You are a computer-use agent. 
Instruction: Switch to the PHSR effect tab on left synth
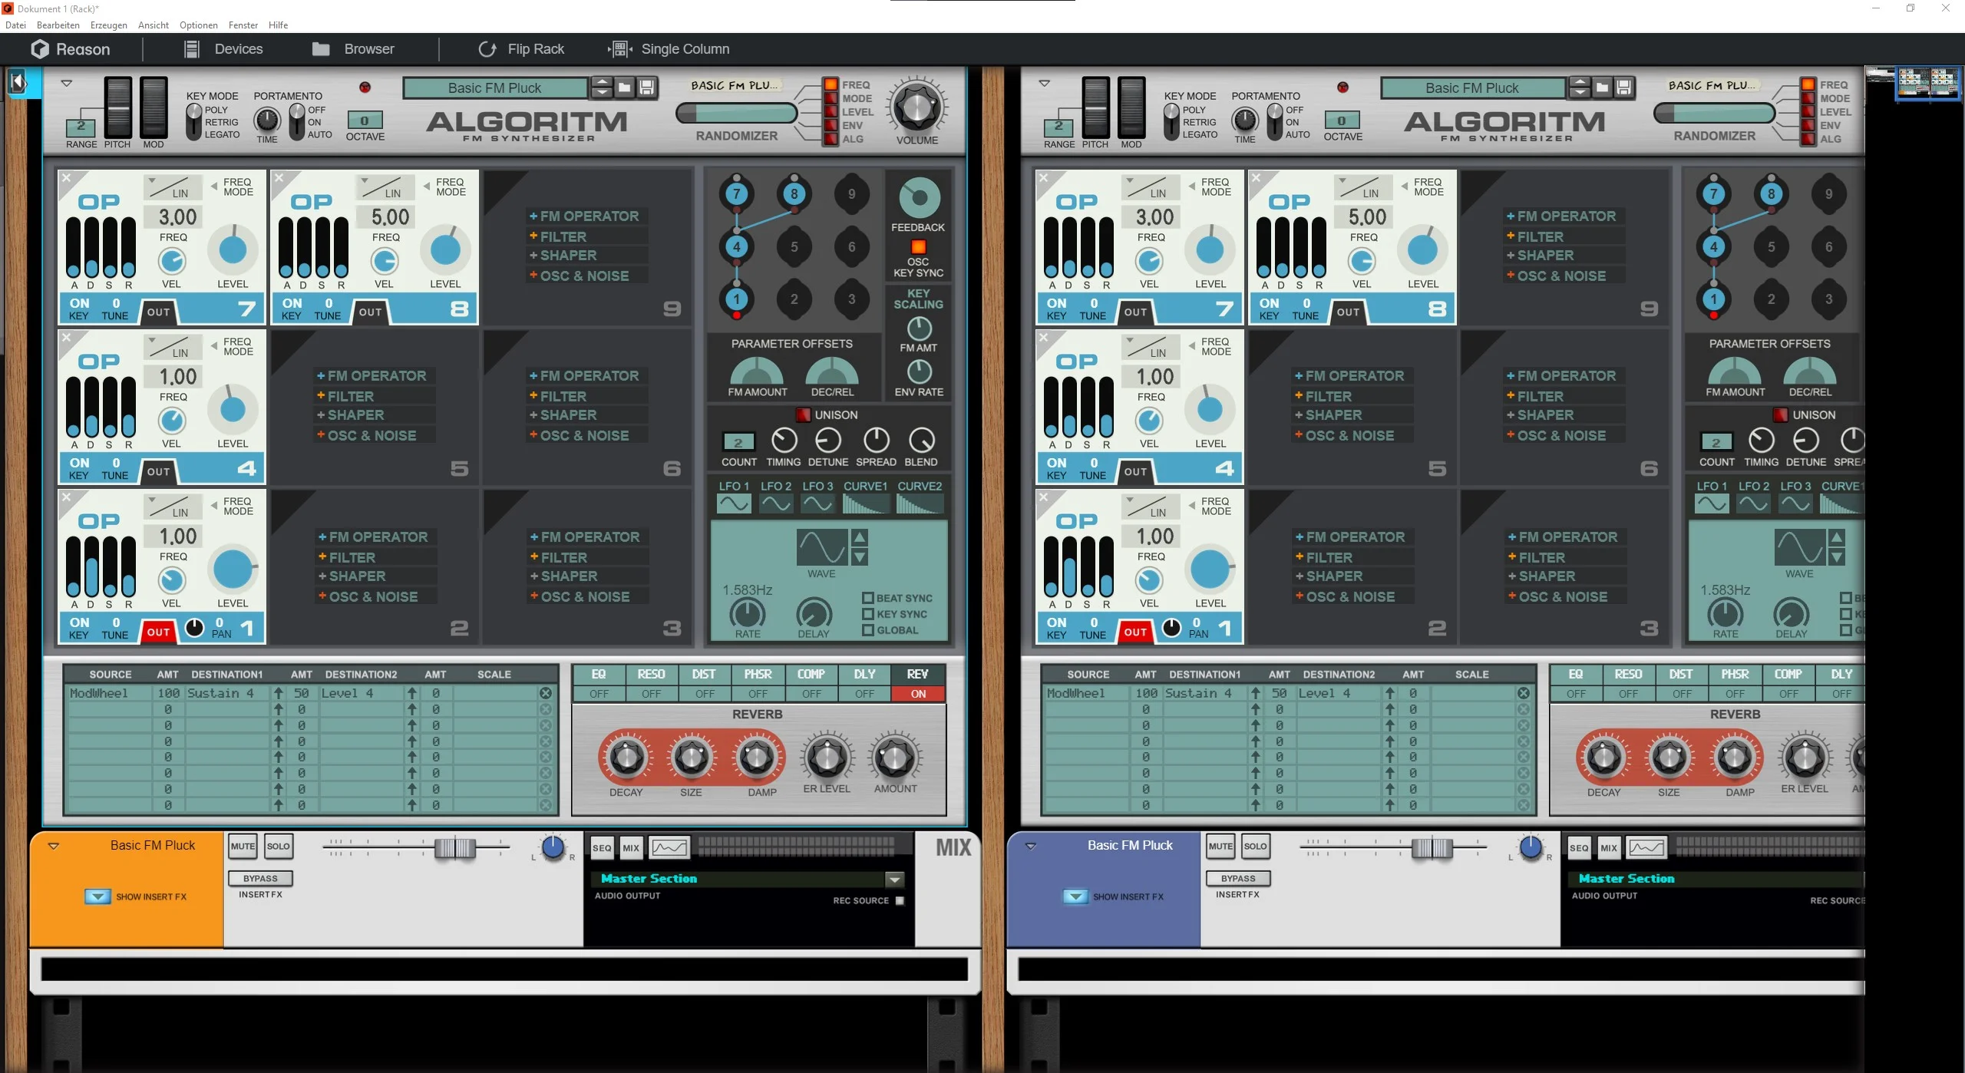point(758,674)
